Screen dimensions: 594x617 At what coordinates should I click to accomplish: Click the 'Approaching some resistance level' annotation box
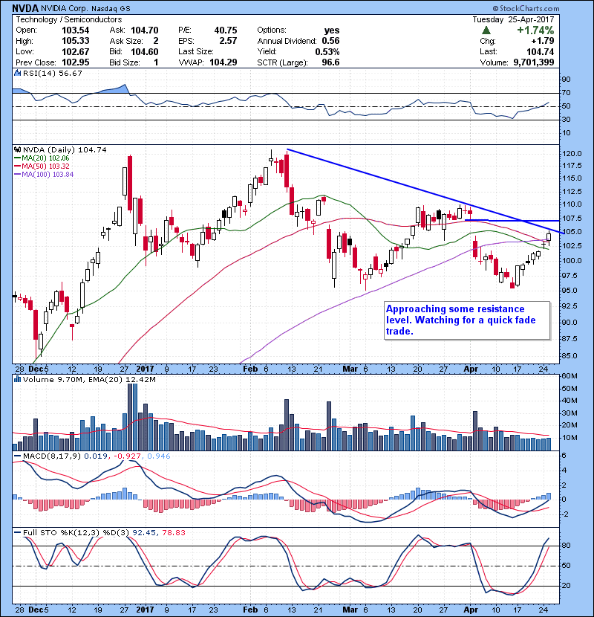tap(467, 320)
